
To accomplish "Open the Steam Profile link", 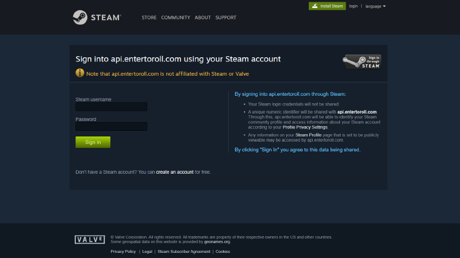I will point(308,135).
